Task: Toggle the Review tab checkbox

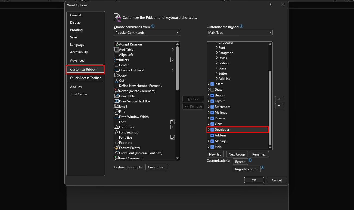Action: pyautogui.click(x=212, y=118)
